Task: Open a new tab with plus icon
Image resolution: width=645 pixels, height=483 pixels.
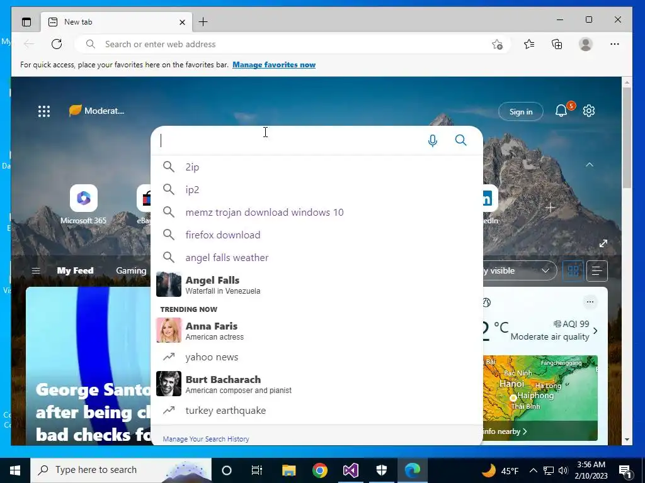Action: tap(203, 22)
